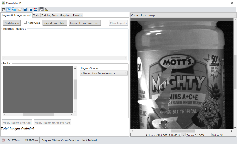This screenshot has width=237, height=144.
Task: Switch to the Results tab
Action: click(x=77, y=15)
